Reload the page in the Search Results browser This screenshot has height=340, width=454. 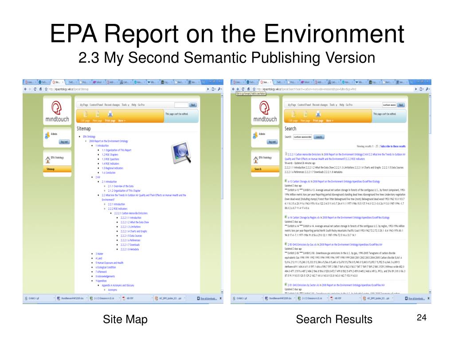243,89
